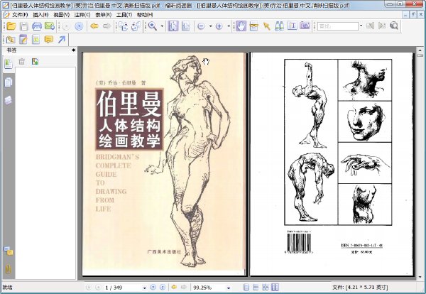
Task: Open the attachments paperclip side panel
Action: (x=9, y=268)
